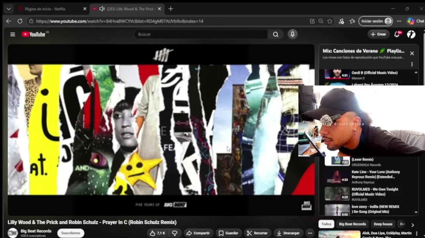This screenshot has width=425, height=238.
Task: Share the video via Compartir
Action: tap(198, 233)
